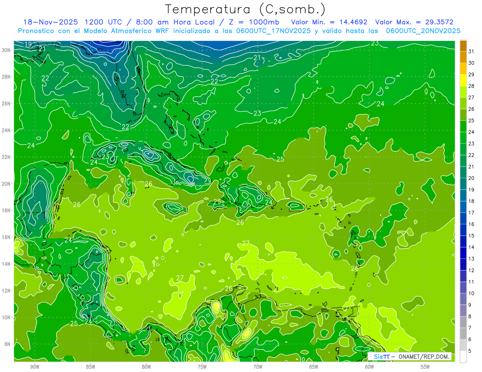
Task: Click the 20N latitude axis label
Action: click(6, 184)
